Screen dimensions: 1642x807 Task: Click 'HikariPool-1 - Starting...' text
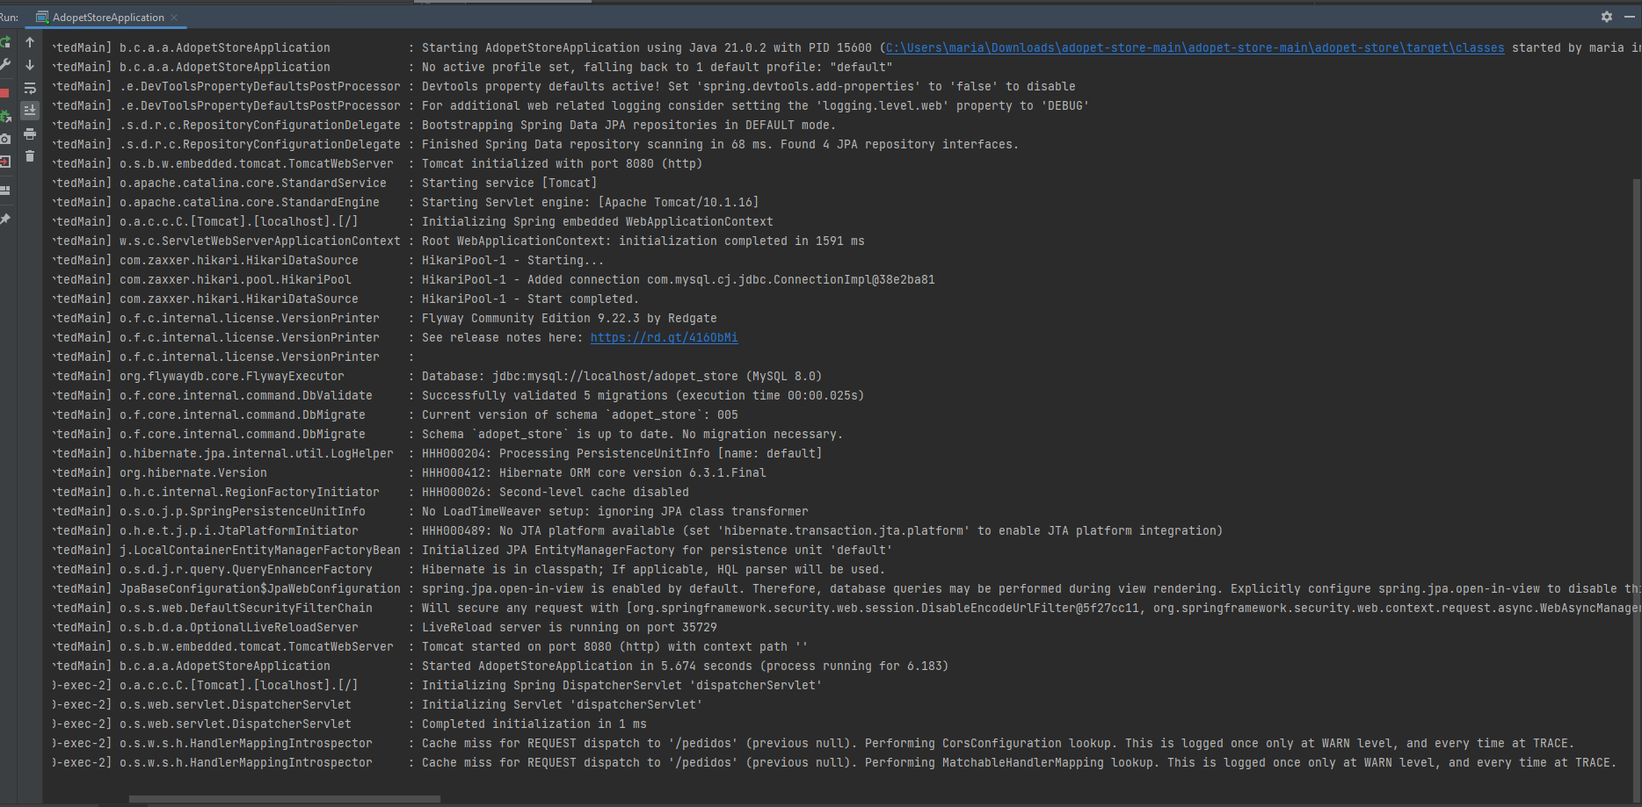click(512, 261)
